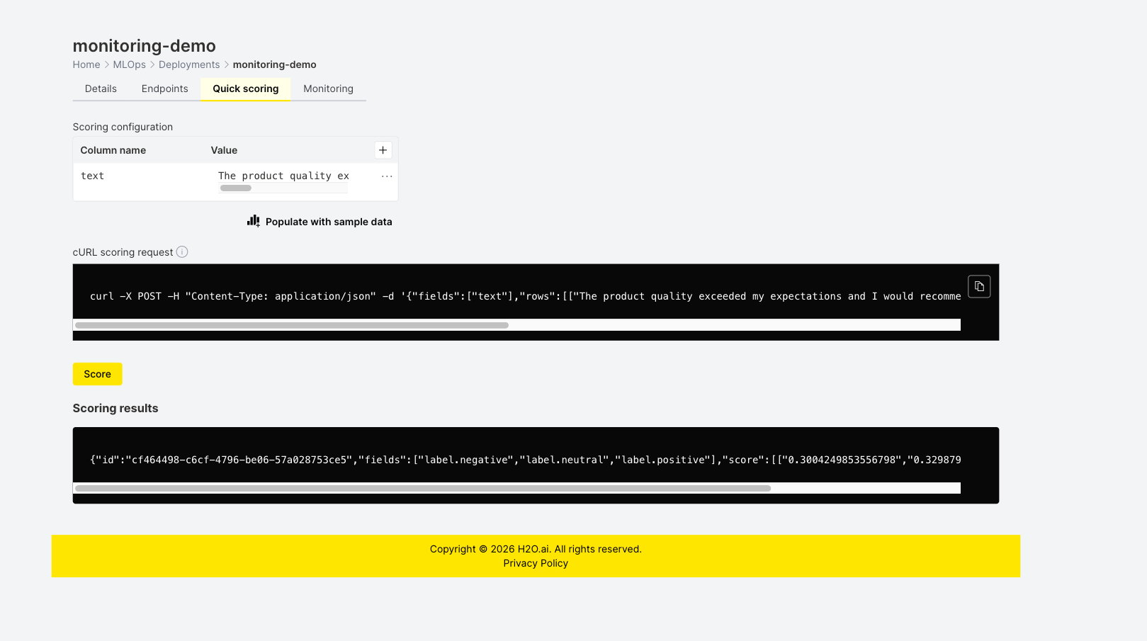Click the cURL request horizontal scrollbar
The width and height of the screenshot is (1147, 641).
pyautogui.click(x=293, y=324)
